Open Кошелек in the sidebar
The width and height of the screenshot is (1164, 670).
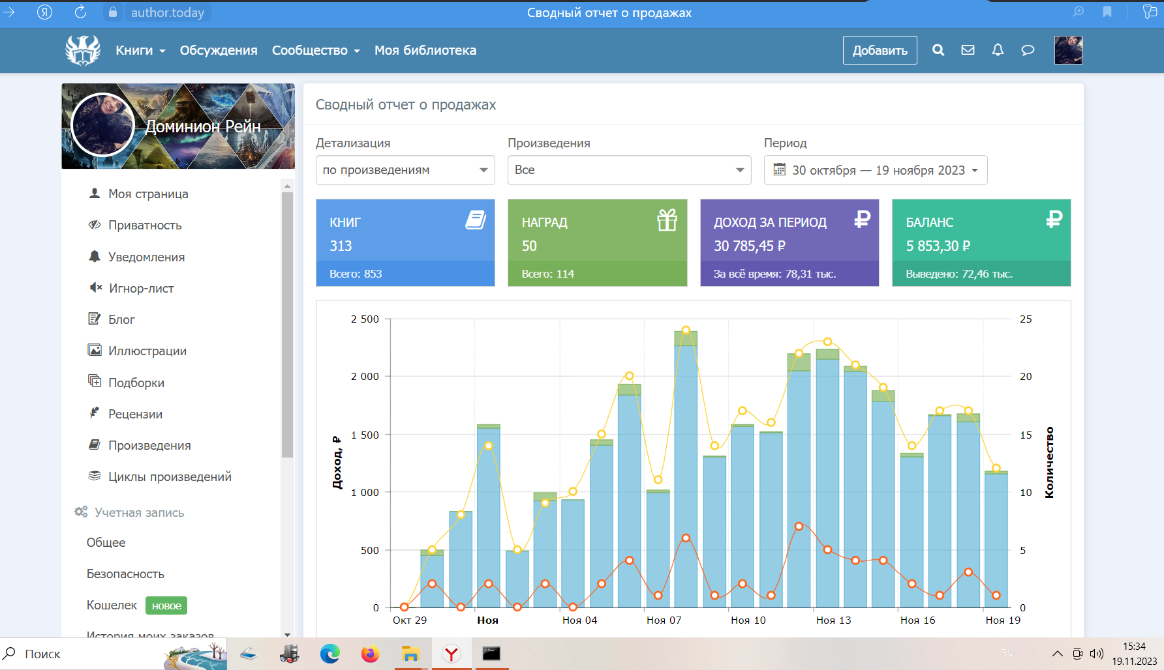pos(112,605)
